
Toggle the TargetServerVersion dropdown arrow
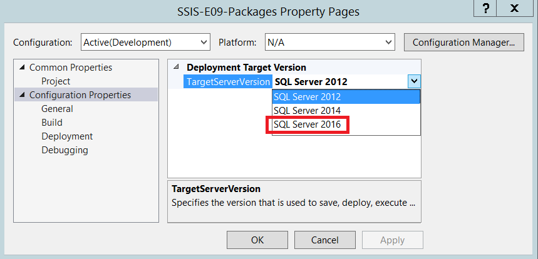click(414, 81)
